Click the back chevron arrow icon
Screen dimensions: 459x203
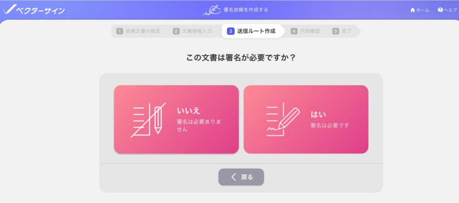[233, 177]
